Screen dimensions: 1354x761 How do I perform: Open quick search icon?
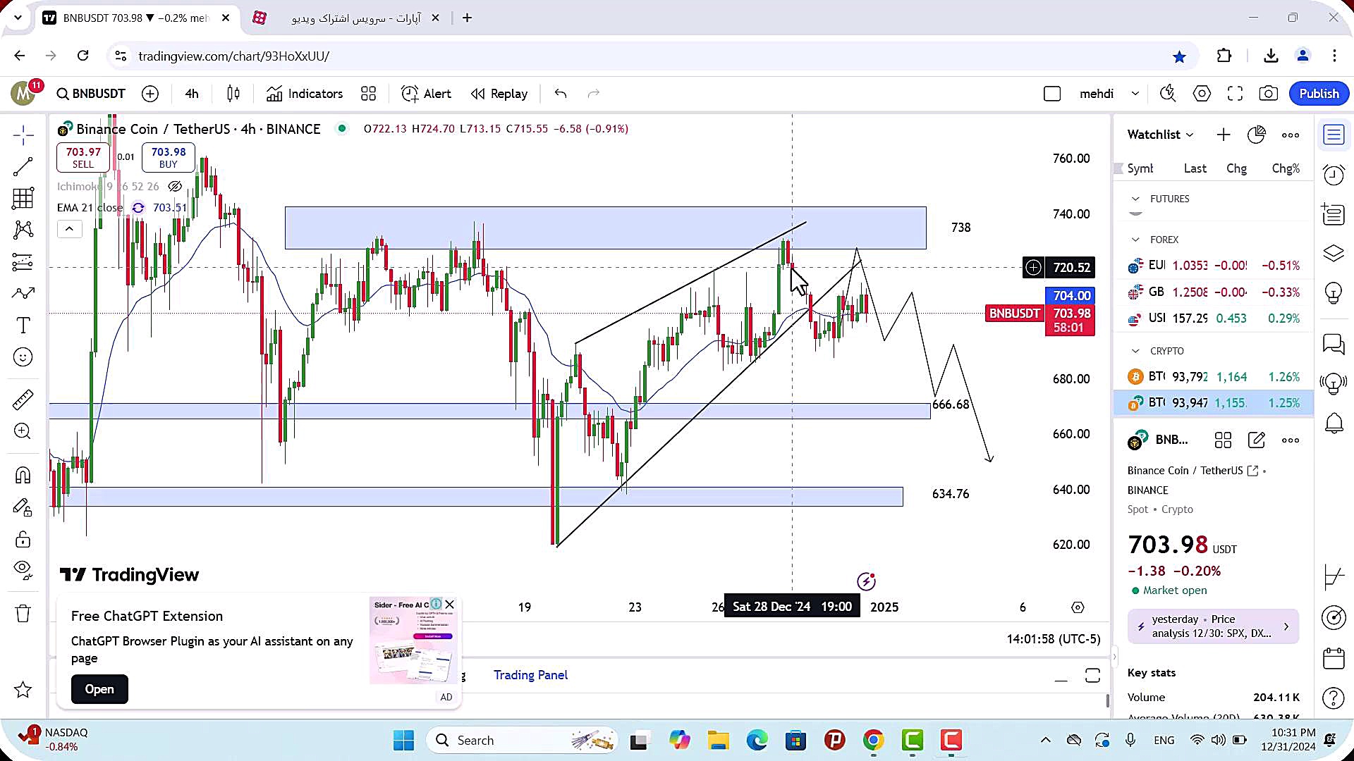(x=1168, y=94)
